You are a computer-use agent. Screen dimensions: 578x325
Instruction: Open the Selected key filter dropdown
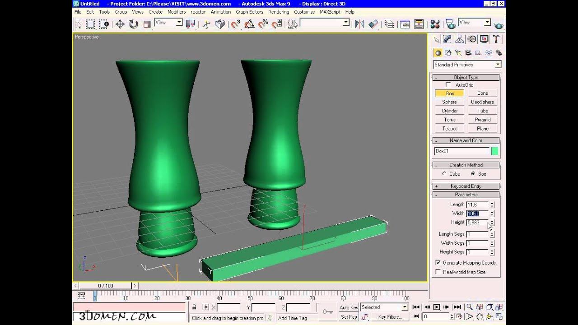[384, 307]
